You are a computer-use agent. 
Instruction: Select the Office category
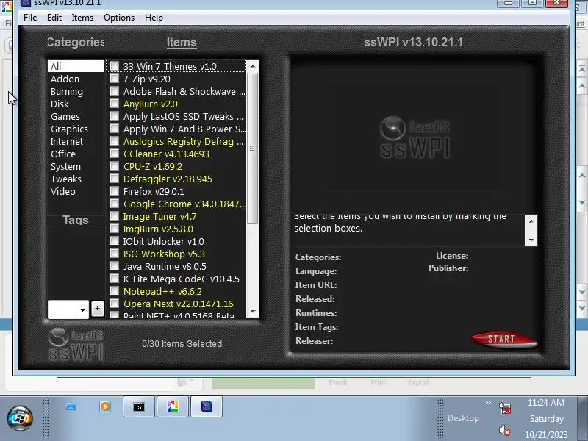coord(76,154)
